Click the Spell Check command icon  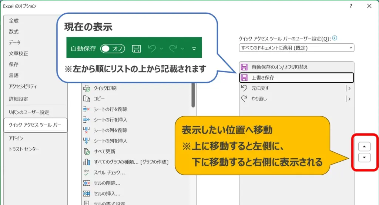[x=87, y=172]
